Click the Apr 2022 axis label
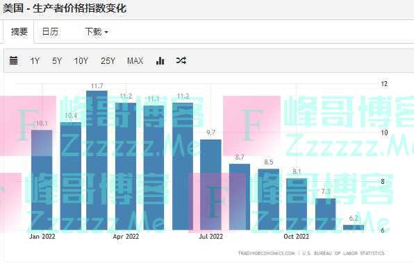 click(x=126, y=237)
